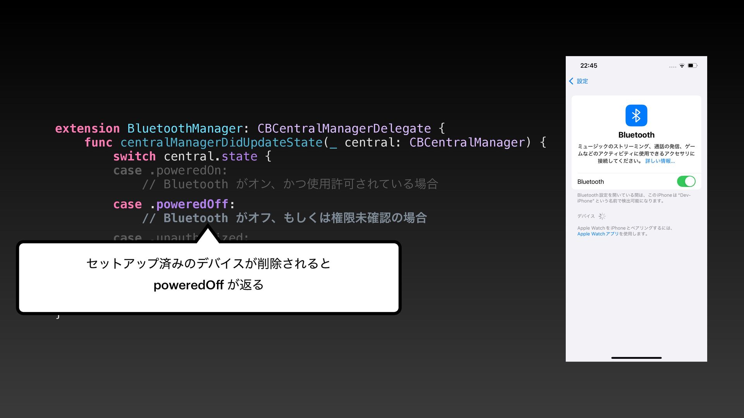Tap the blue Bluetooth app icon
Viewport: 744px width, 418px height.
point(636,115)
